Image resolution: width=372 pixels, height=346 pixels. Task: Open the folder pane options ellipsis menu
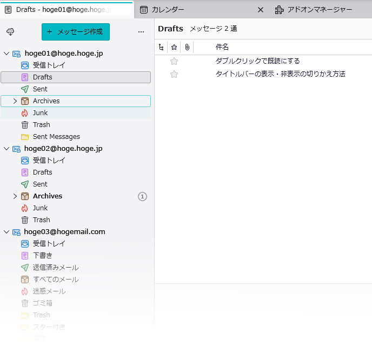click(141, 32)
